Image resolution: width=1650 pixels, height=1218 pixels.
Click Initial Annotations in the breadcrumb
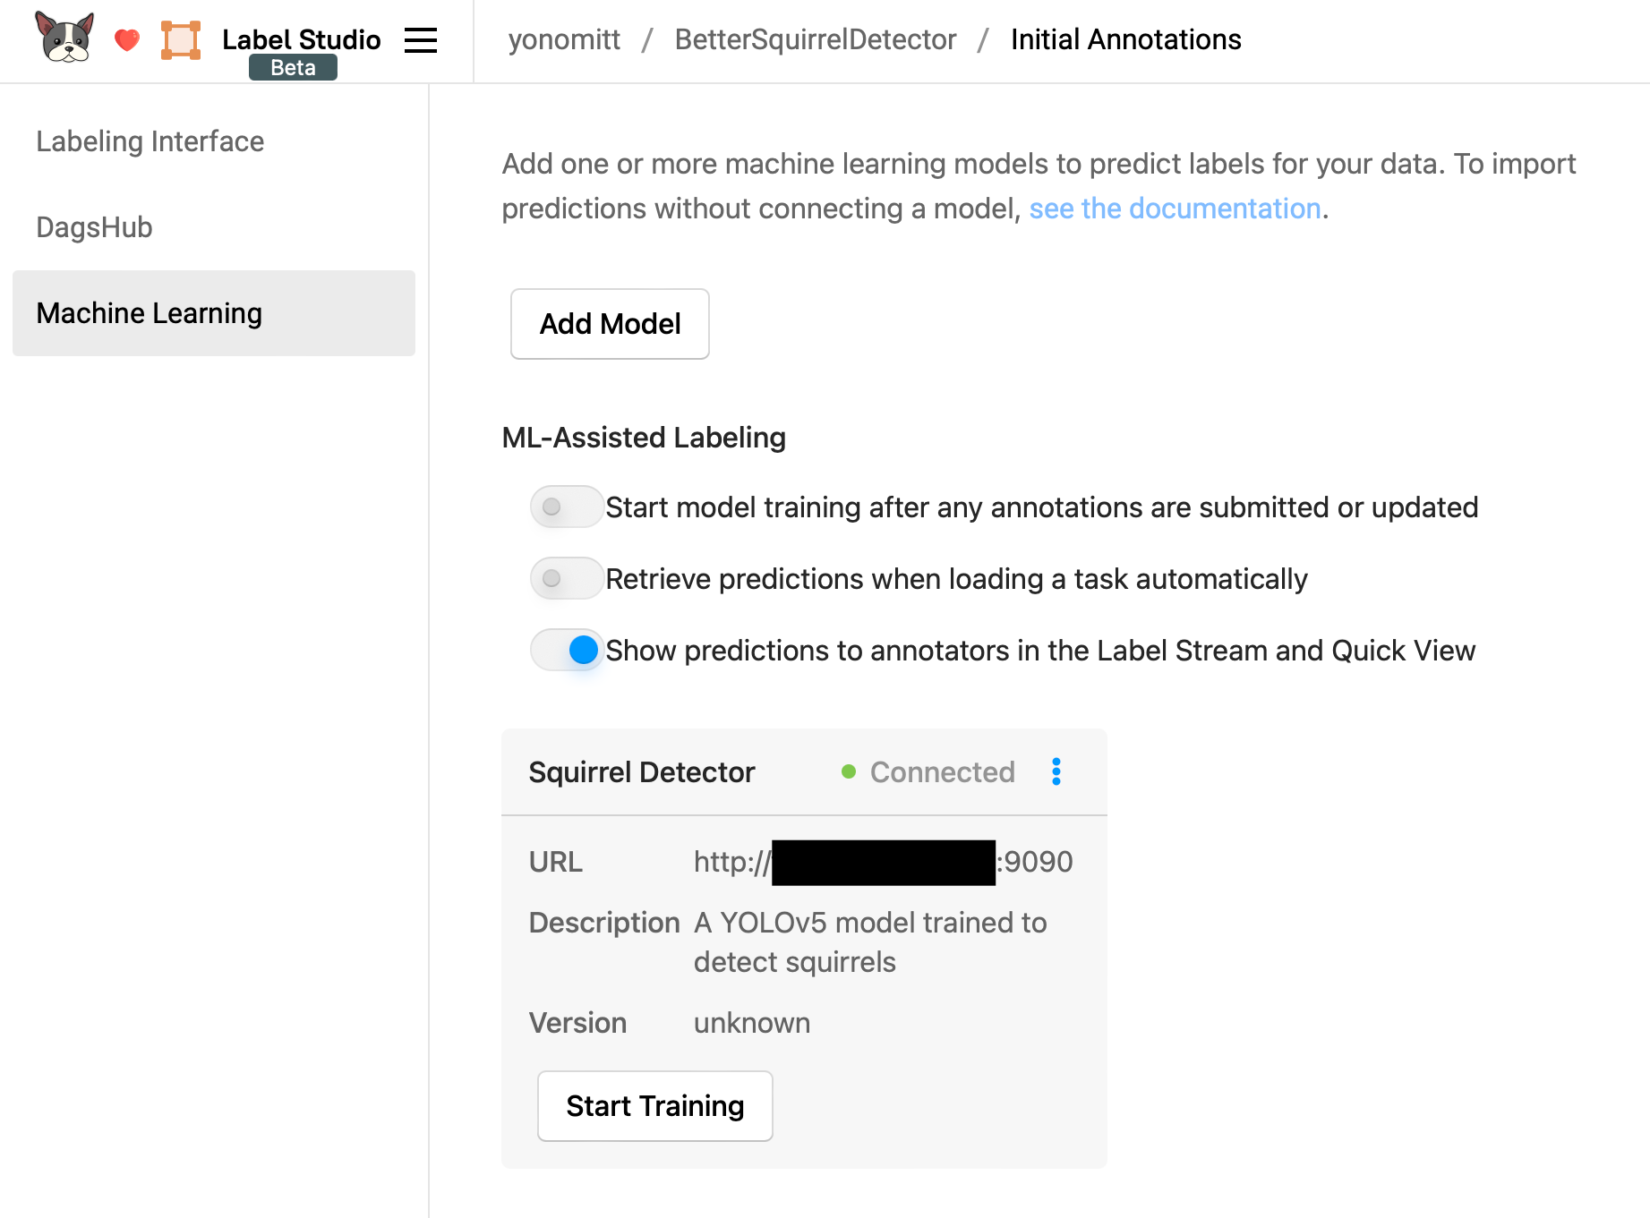1124,39
